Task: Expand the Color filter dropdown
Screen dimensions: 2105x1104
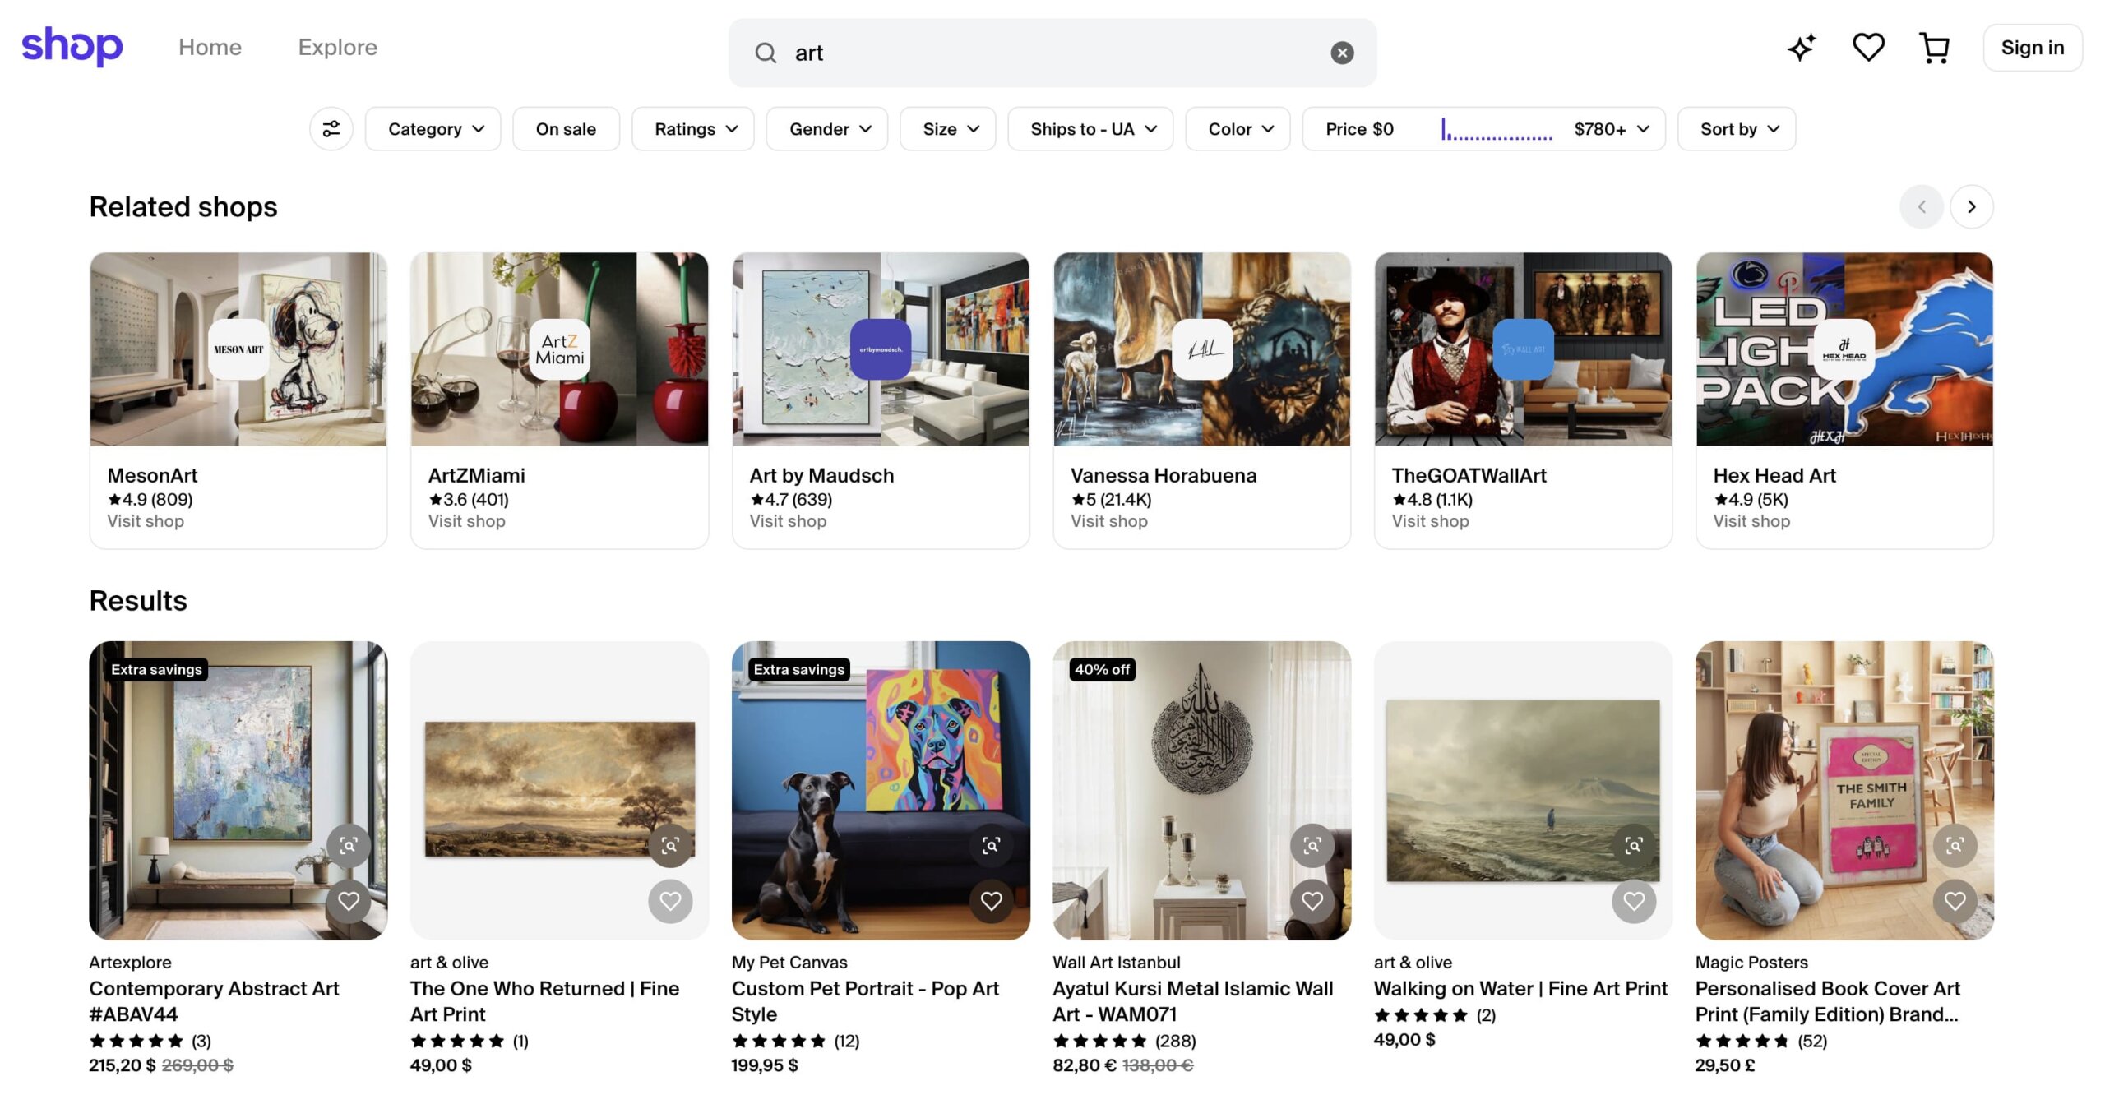Action: pos(1238,129)
